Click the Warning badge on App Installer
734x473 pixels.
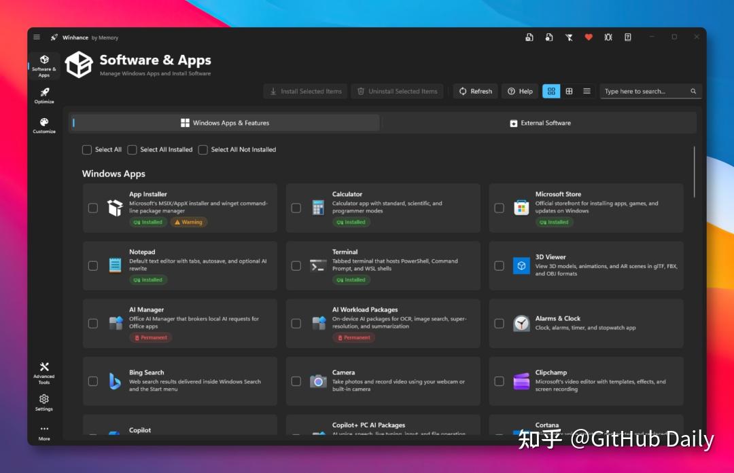(189, 222)
